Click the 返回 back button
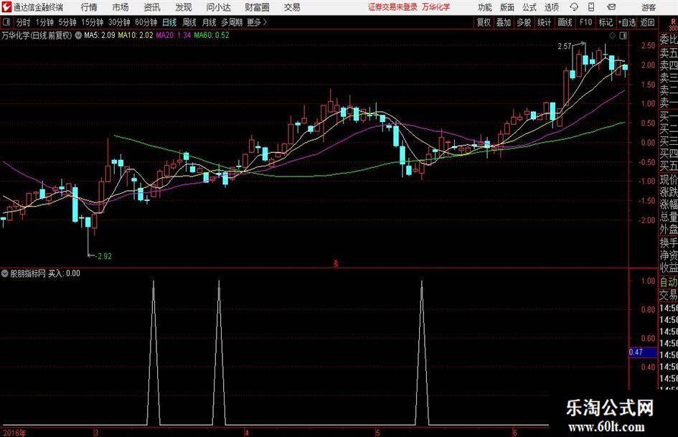678x437 pixels. tap(647, 22)
